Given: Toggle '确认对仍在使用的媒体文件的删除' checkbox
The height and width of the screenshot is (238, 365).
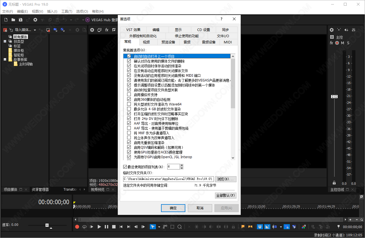Looking at the screenshot, I should [x=129, y=61].
